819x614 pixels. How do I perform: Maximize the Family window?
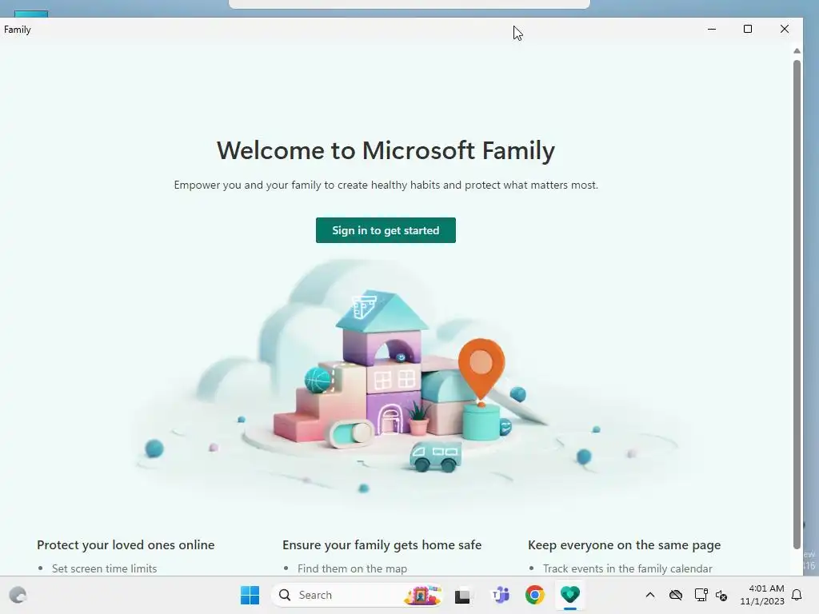748,30
